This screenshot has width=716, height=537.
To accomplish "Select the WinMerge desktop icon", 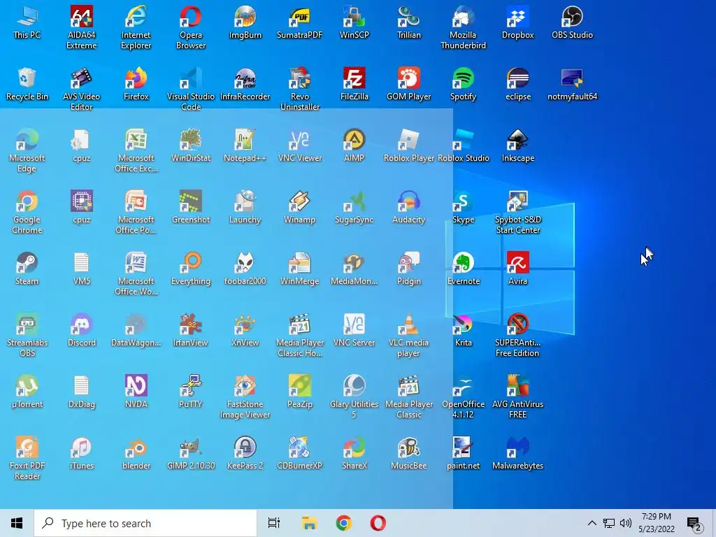I will click(x=299, y=269).
